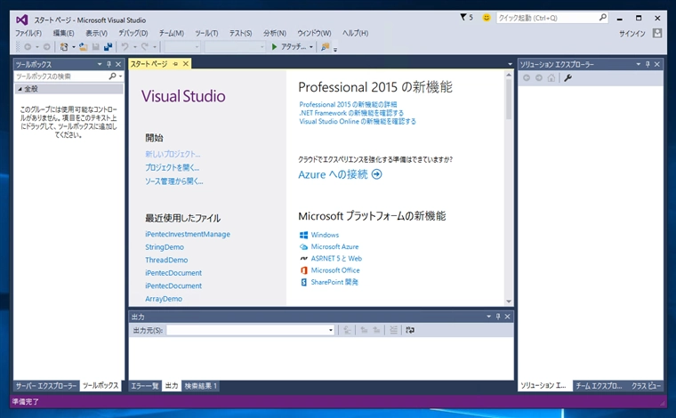Click the Find in Files toolbar icon
The width and height of the screenshot is (676, 418).
325,46
